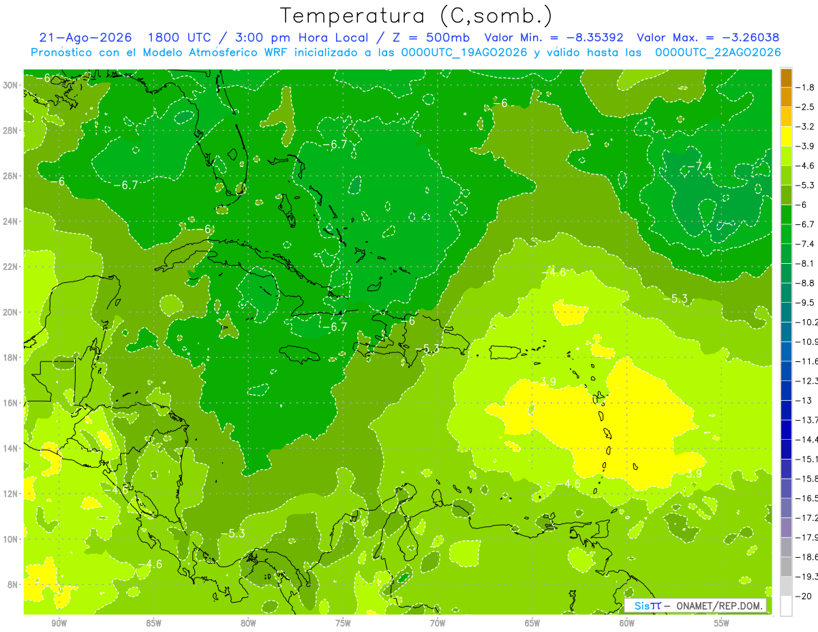
Task: Click the "90W" longitude label
Action: pos(59,623)
